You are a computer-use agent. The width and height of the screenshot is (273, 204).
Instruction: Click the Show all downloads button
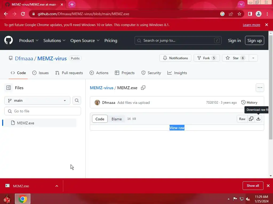tap(253, 186)
